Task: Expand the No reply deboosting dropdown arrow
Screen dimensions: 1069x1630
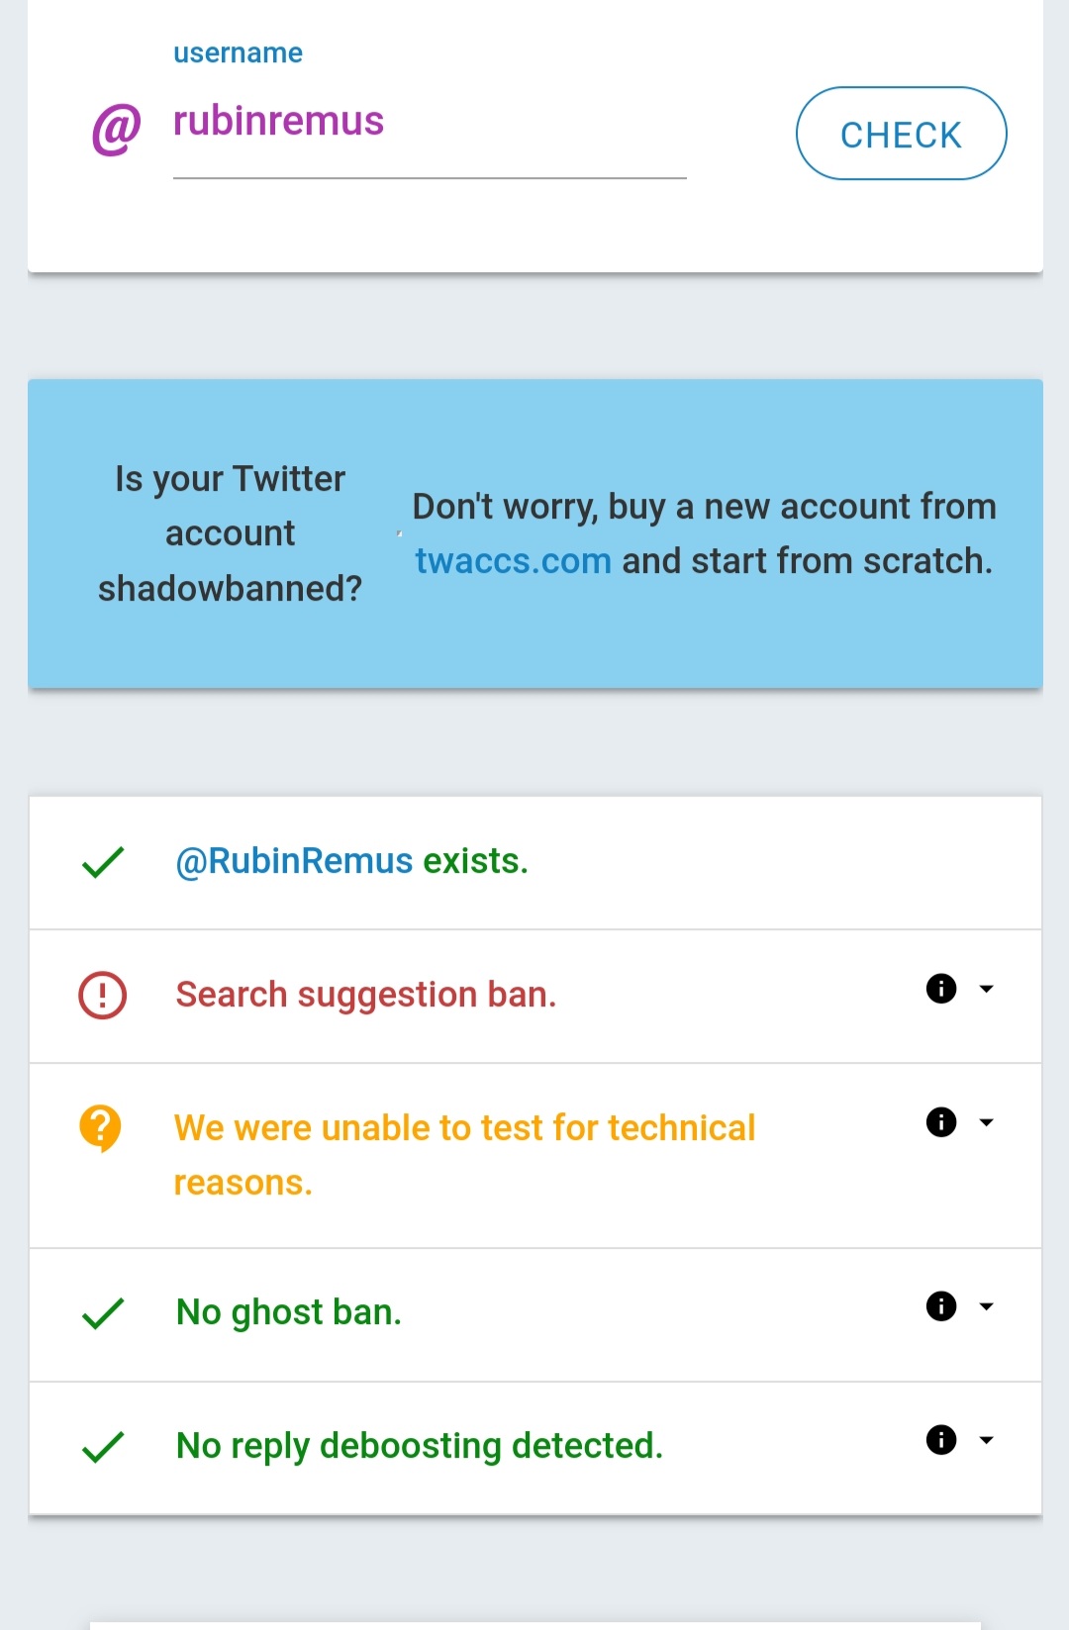Action: pos(986,1440)
